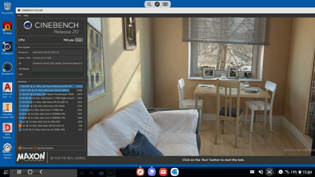Click the Processor field showing Xeon E5-2673 v3
The image size is (315, 177).
(x=57, y=52)
